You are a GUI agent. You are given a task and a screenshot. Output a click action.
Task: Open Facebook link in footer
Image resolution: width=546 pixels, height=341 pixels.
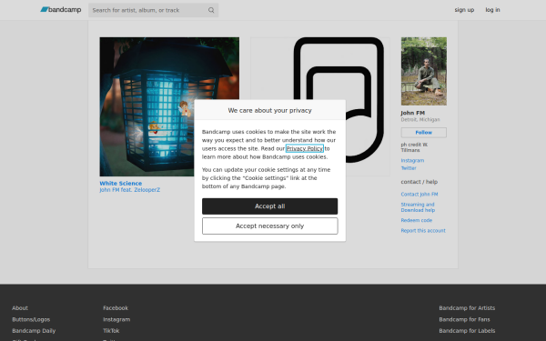[x=116, y=308]
